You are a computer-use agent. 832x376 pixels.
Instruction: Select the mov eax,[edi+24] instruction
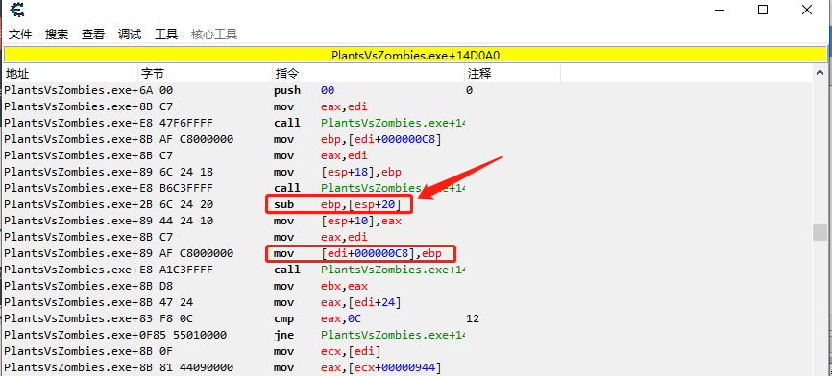tap(337, 302)
